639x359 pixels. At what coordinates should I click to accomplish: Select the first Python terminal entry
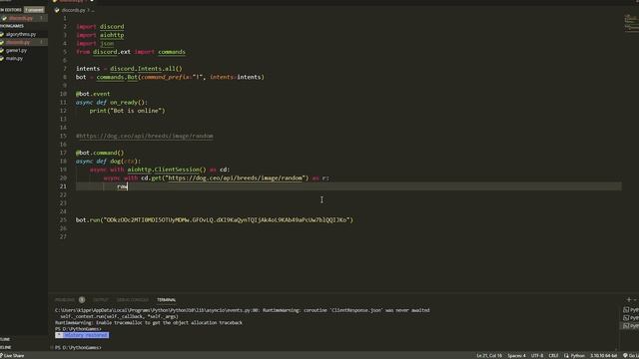[631, 310]
